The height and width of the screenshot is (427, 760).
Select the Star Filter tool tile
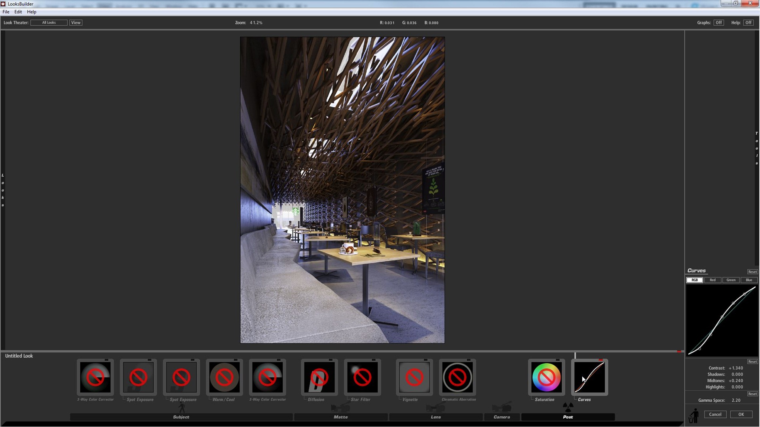pos(363,377)
